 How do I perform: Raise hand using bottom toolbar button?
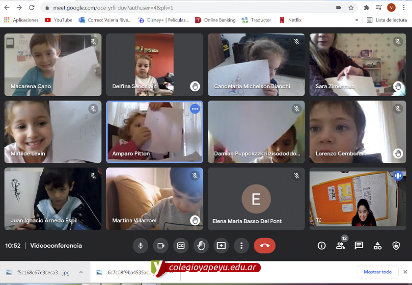(x=201, y=246)
